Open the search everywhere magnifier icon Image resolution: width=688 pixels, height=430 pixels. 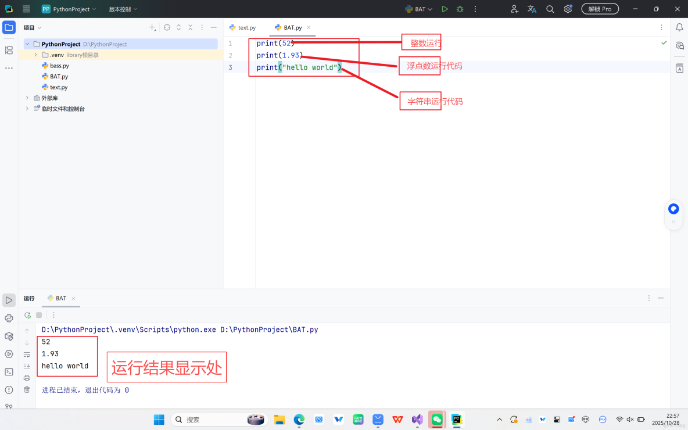(x=550, y=9)
